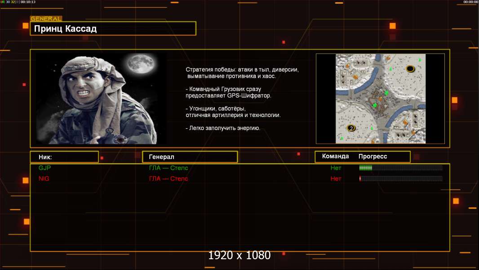This screenshot has height=270, width=479.
Task: Click the Prince Kassad general portrait
Action: (101, 99)
